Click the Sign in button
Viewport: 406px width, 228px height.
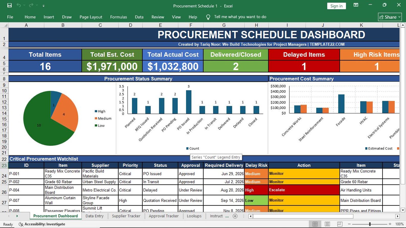(336, 6)
